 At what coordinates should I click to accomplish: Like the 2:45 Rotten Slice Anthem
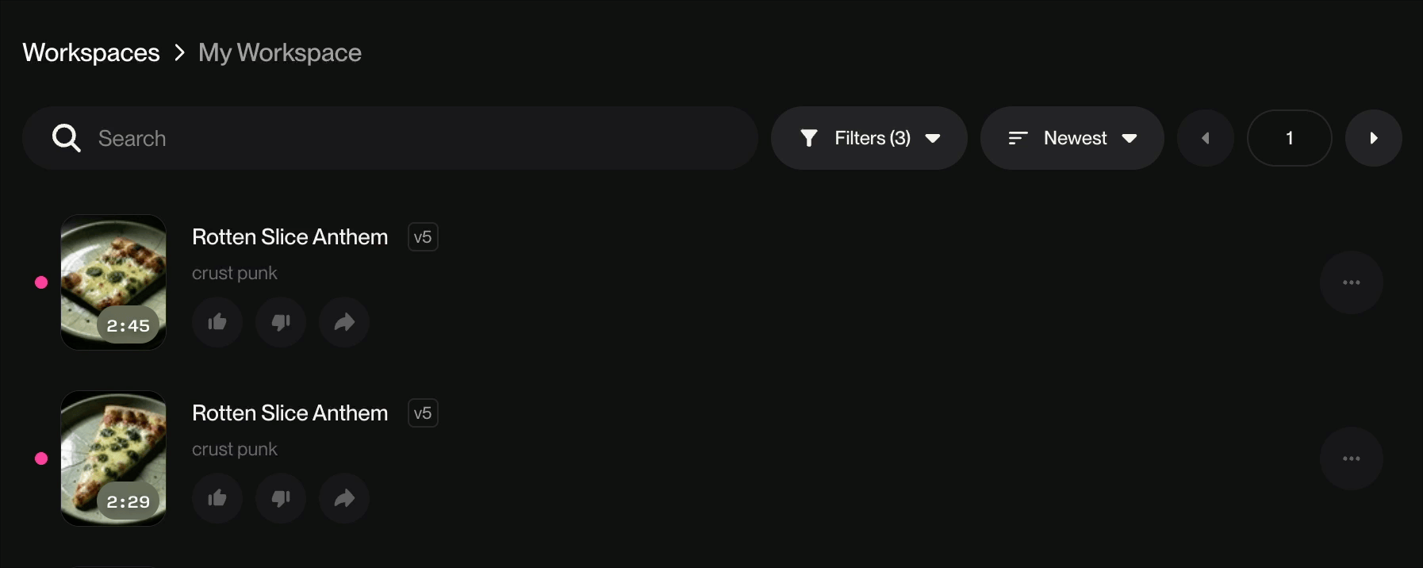click(x=217, y=322)
